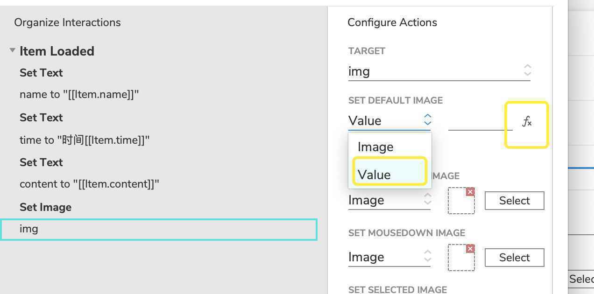Click the mouseover image preview box

click(461, 201)
